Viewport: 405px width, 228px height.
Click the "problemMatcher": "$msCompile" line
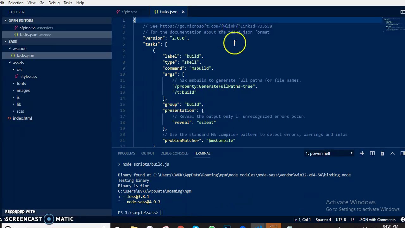[199, 141]
